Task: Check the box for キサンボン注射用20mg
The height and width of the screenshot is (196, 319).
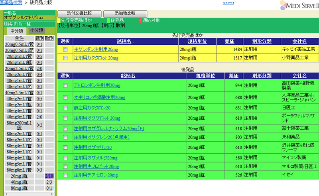Action: (x=65, y=49)
